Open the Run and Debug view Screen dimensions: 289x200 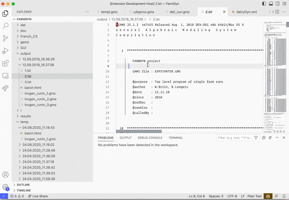point(5,51)
